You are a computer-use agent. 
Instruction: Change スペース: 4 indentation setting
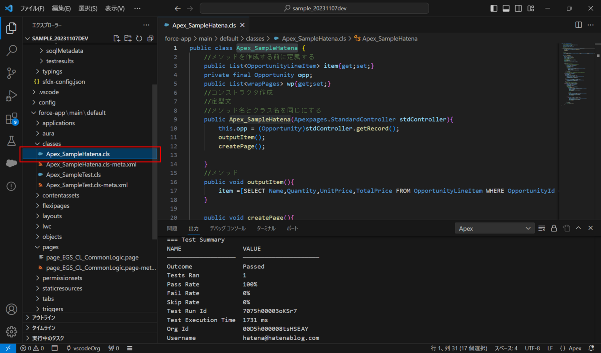(x=506, y=348)
